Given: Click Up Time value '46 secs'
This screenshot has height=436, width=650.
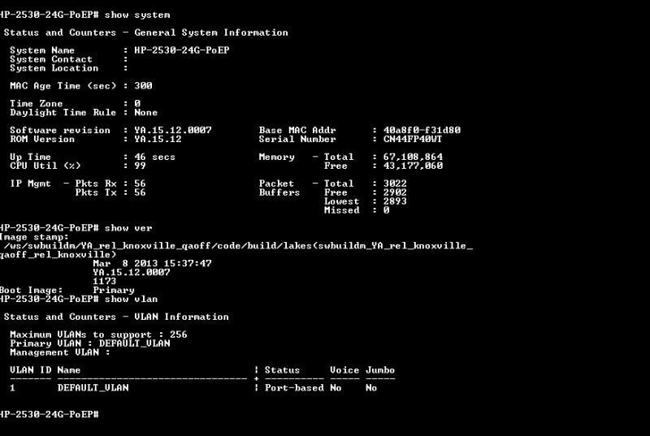Looking at the screenshot, I should 154,157.
